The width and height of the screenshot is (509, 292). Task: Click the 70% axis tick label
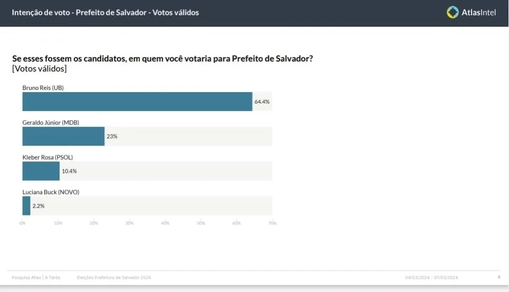pyautogui.click(x=272, y=223)
